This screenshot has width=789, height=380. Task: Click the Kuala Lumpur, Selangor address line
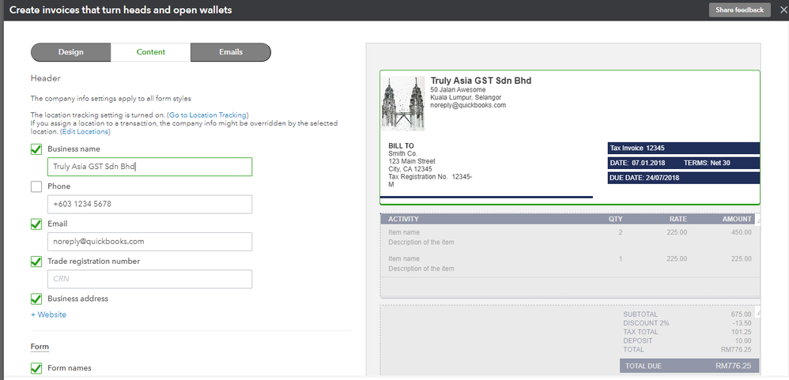466,97
